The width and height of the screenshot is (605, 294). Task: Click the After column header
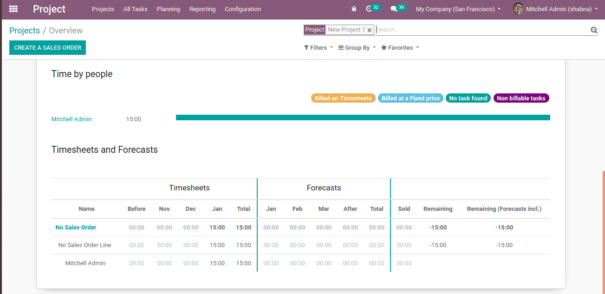(x=350, y=209)
